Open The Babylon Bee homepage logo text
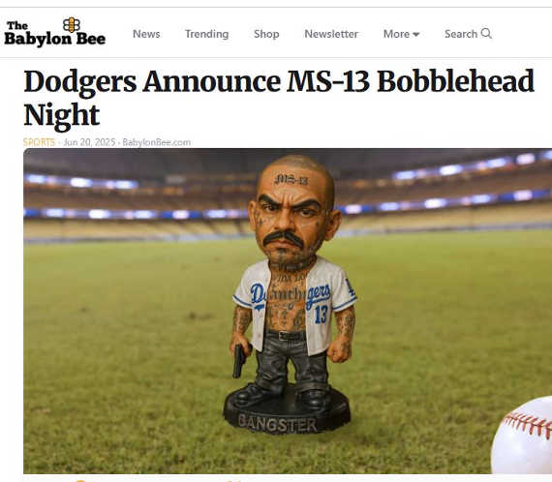 coord(54,34)
